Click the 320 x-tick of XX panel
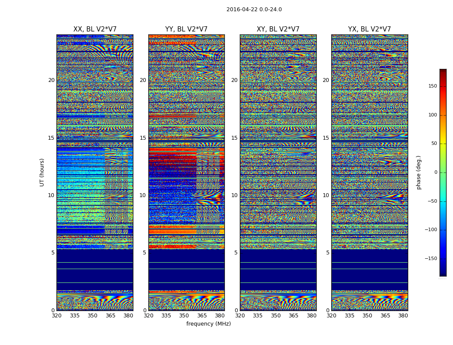This screenshot has height=345, width=453. point(57,316)
